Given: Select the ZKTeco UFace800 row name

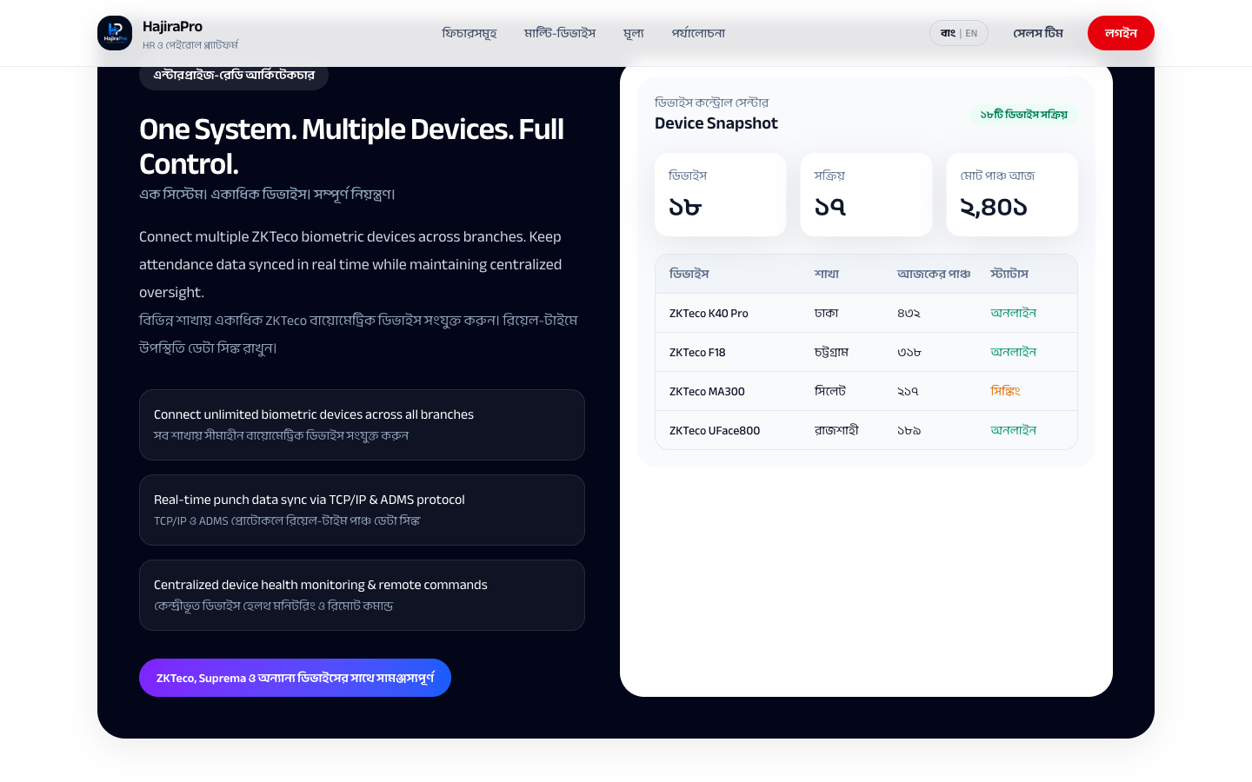Looking at the screenshot, I should coord(715,431).
